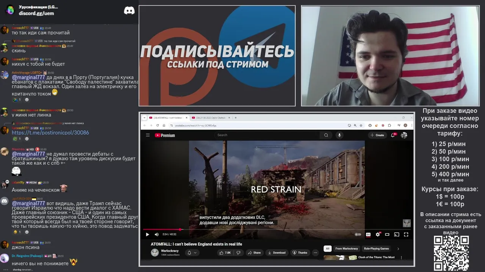Viewport: 485px width, 272px height.
Task: Click the ATOMFALL video title text
Action: [196, 244]
